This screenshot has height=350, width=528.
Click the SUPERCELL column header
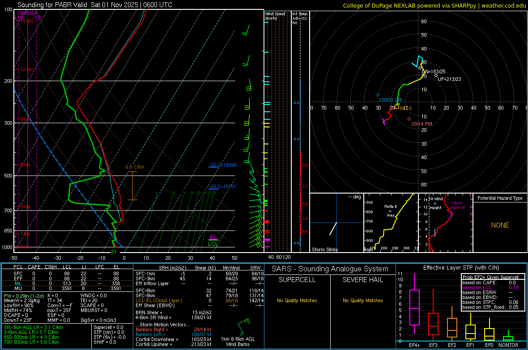point(297,280)
